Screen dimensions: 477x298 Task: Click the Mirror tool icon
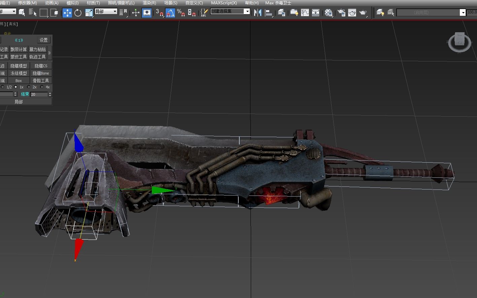258,13
